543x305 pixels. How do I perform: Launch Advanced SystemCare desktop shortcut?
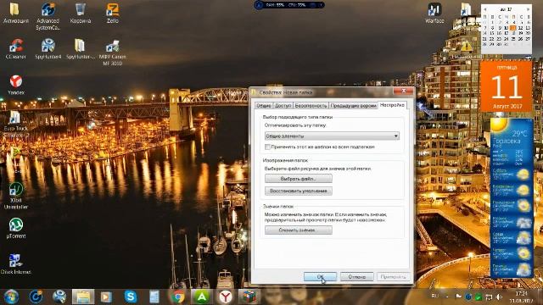tap(48, 16)
